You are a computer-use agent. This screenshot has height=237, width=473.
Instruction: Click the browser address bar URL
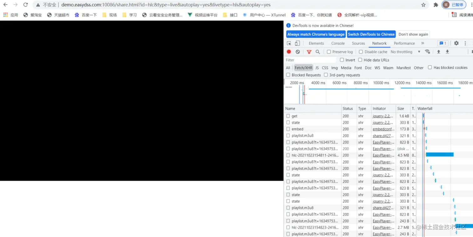point(166,5)
